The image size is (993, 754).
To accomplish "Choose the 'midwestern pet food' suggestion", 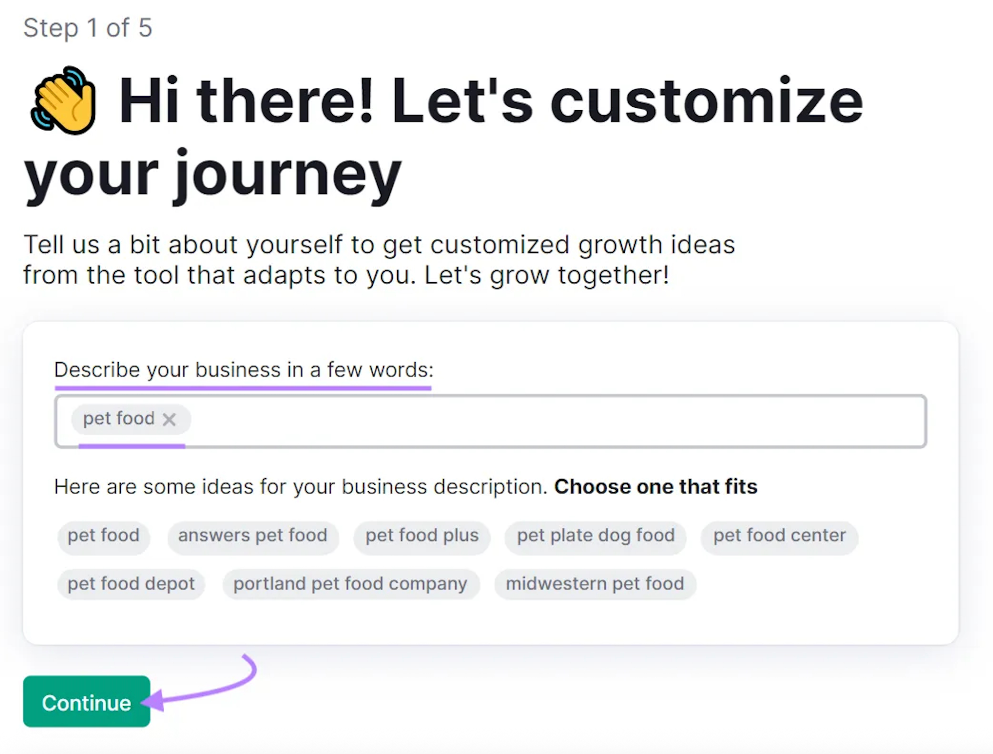I will click(595, 583).
